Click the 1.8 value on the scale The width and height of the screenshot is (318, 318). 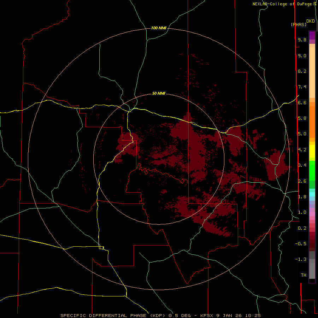tap(302, 197)
